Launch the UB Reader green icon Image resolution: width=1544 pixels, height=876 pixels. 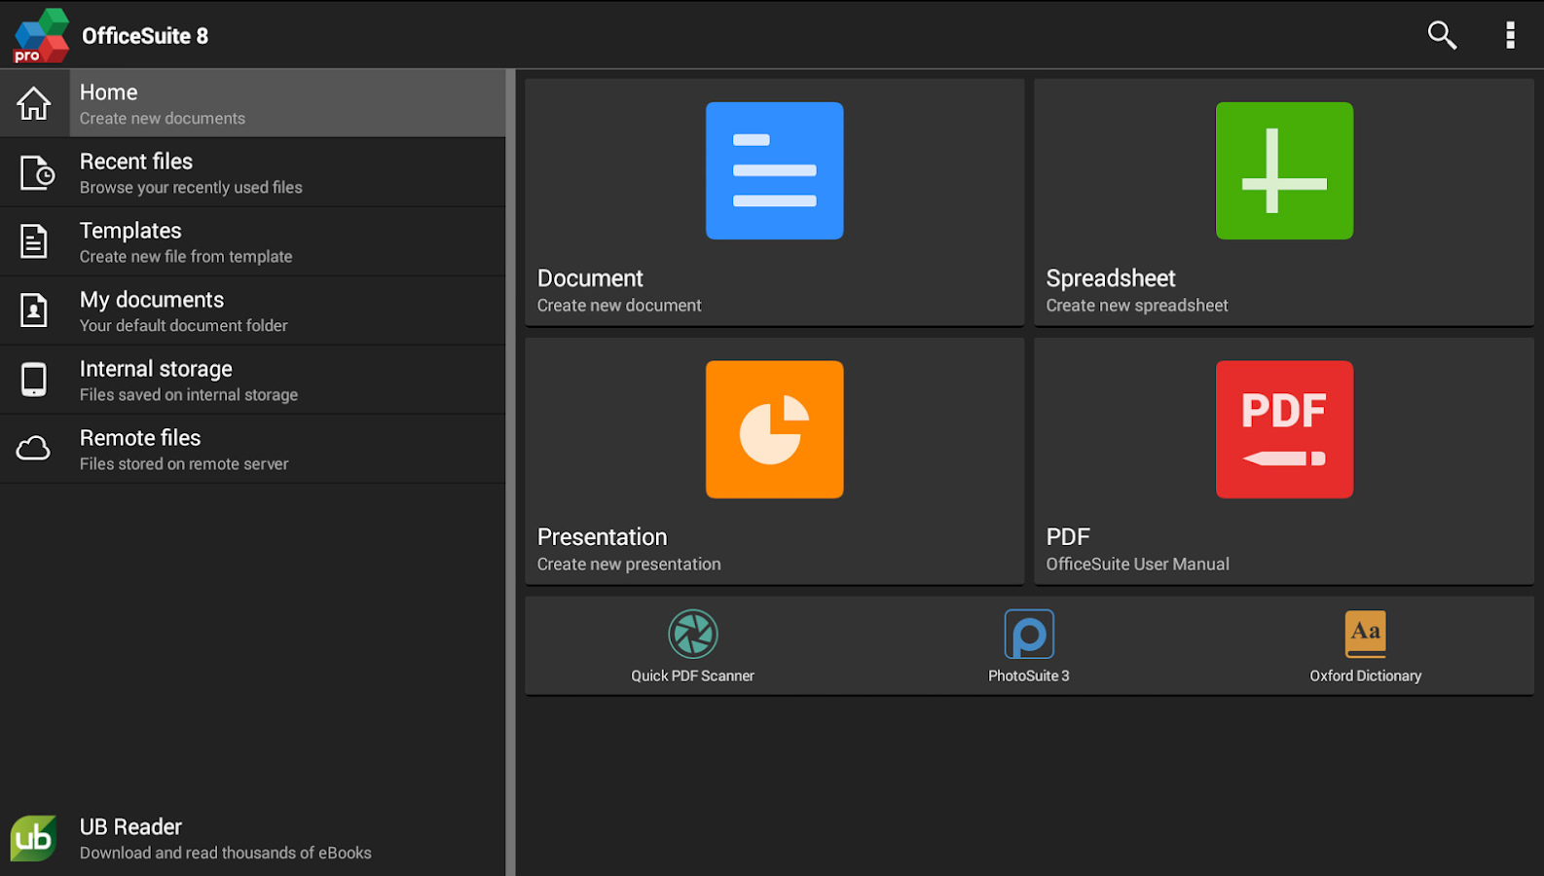coord(33,838)
